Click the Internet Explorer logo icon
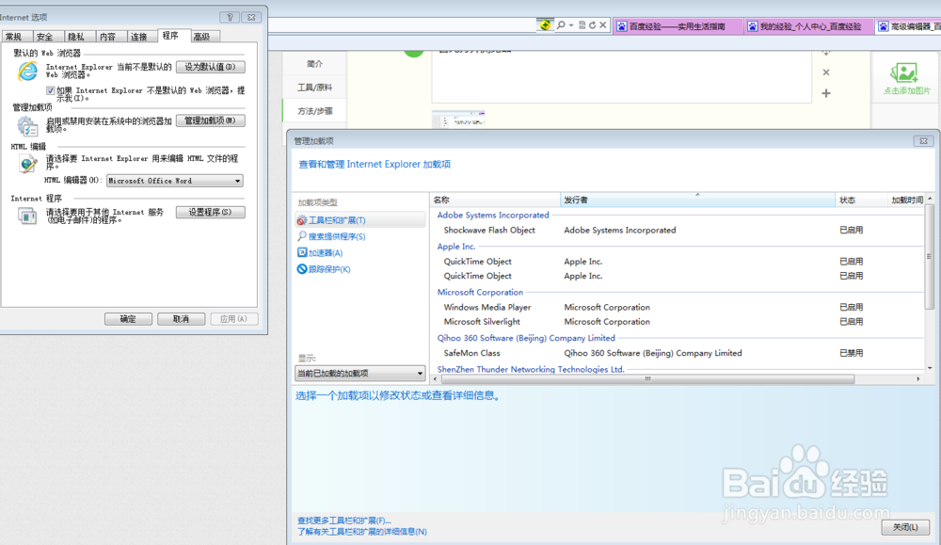The width and height of the screenshot is (941, 545). click(x=27, y=71)
